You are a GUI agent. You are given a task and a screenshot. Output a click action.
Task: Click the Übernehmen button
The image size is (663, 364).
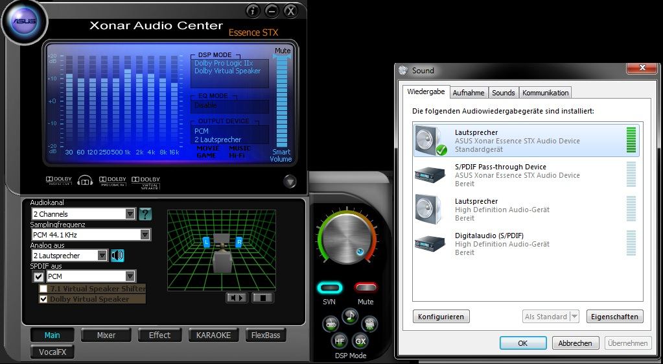point(628,343)
